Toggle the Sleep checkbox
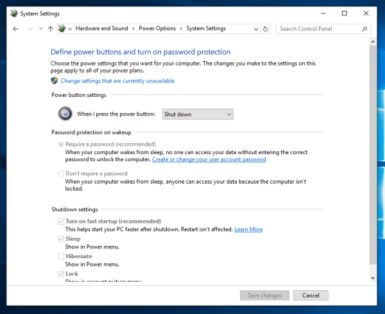Viewport: 385px width, 314px height. pyautogui.click(x=61, y=239)
